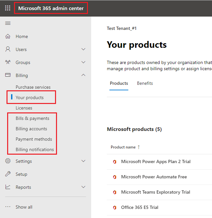This screenshot has width=212, height=218.
Task: Click the Billing navigation label
Action: (22, 75)
